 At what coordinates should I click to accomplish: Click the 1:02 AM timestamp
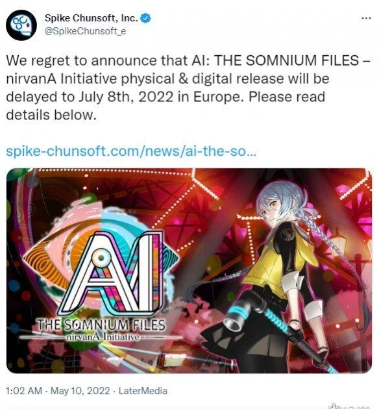click(x=24, y=391)
